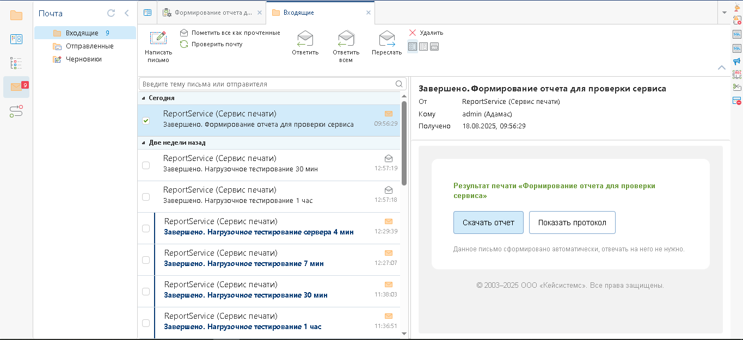Check the box for тестирование сервера 4 мин
The image size is (743, 340).
(x=146, y=228)
